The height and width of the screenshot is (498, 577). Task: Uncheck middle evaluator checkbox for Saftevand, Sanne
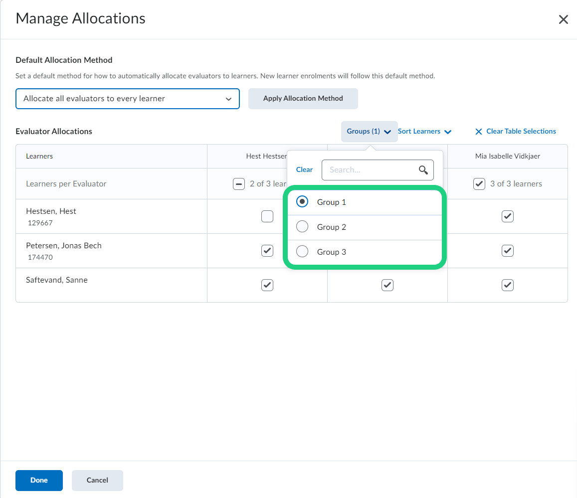[x=387, y=285]
